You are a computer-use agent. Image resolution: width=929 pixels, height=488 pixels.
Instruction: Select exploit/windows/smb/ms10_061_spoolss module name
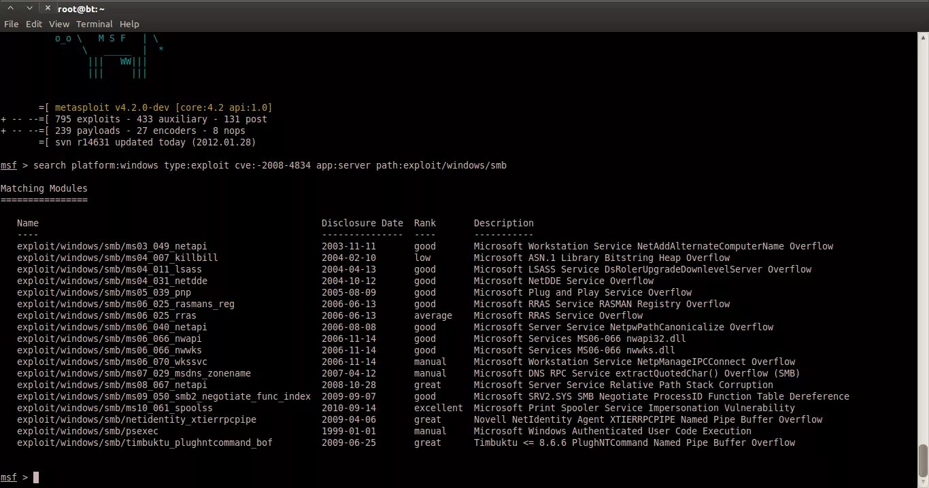point(115,408)
